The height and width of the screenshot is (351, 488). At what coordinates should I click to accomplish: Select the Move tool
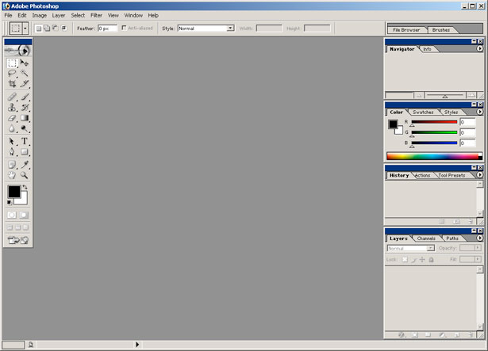tap(25, 63)
